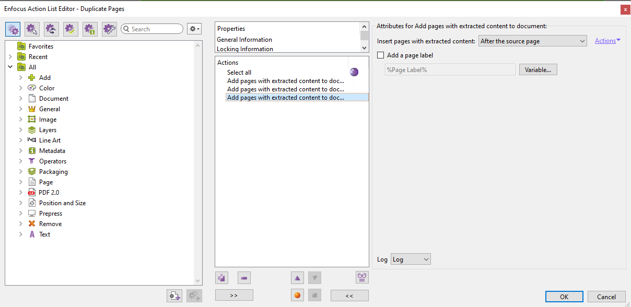
Task: Open the Log dropdown
Action: (x=411, y=259)
